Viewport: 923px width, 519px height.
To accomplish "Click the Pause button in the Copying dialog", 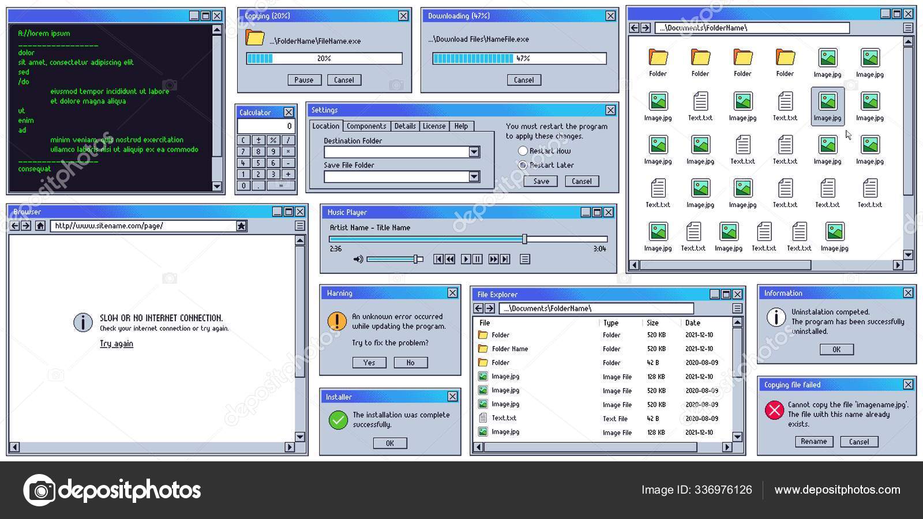I will (x=304, y=80).
